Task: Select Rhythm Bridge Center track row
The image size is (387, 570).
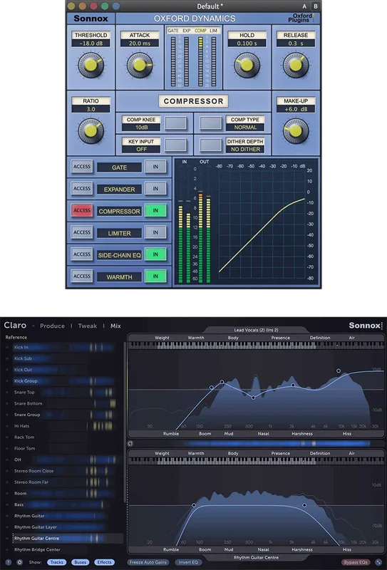Action: (68, 549)
